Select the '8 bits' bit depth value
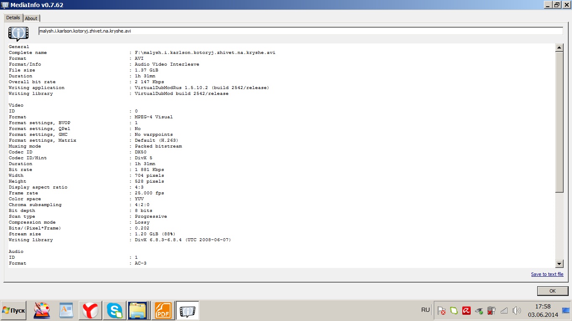Image resolution: width=572 pixels, height=321 pixels. pos(144,211)
